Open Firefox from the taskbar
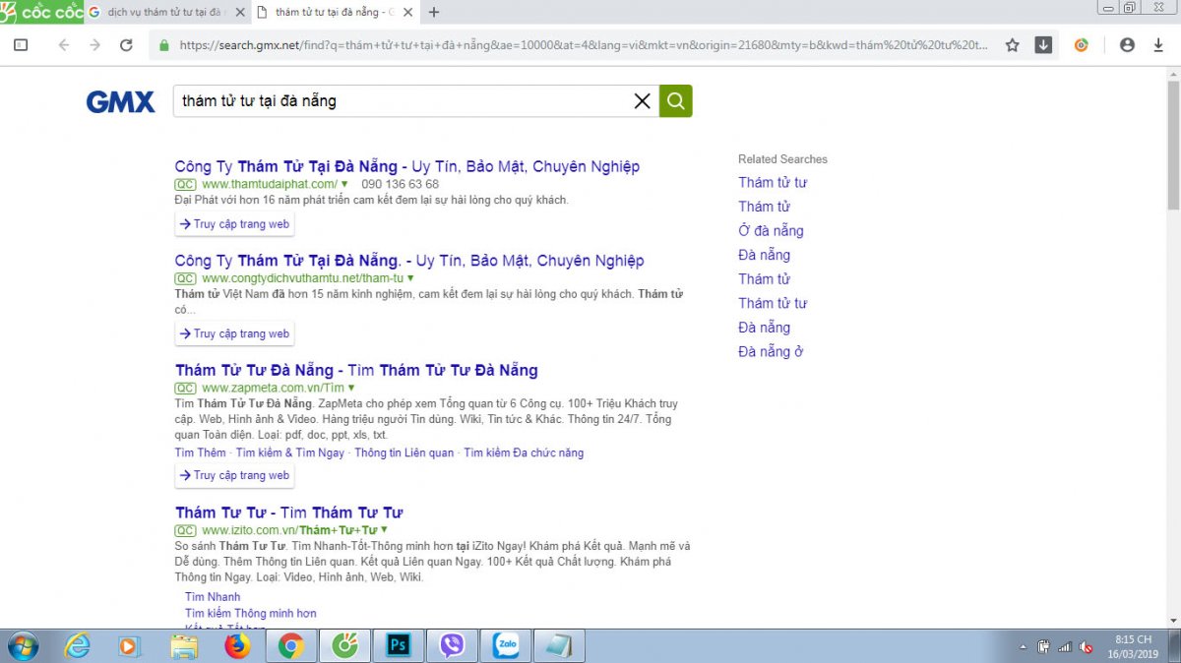Image resolution: width=1181 pixels, height=663 pixels. 237,645
